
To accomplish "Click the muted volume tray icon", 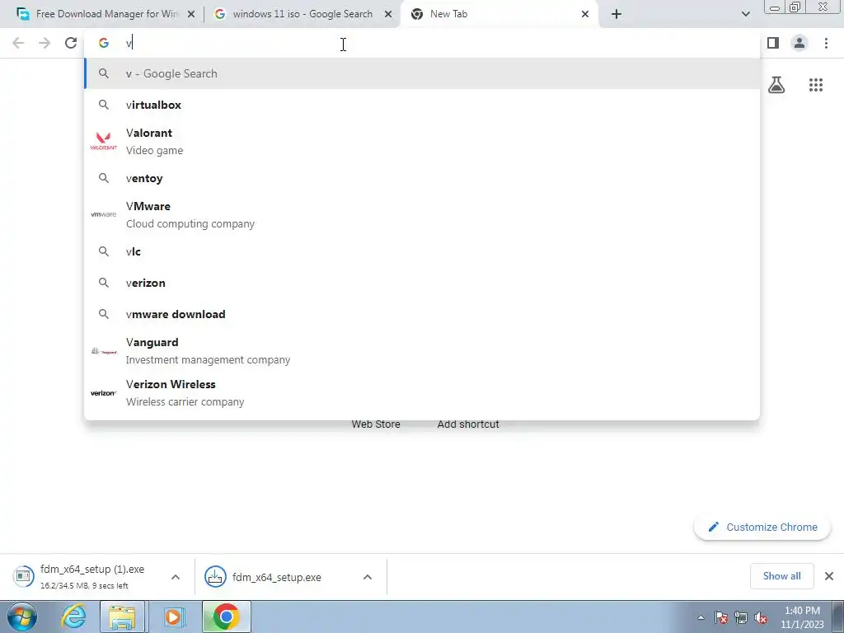I will click(761, 617).
